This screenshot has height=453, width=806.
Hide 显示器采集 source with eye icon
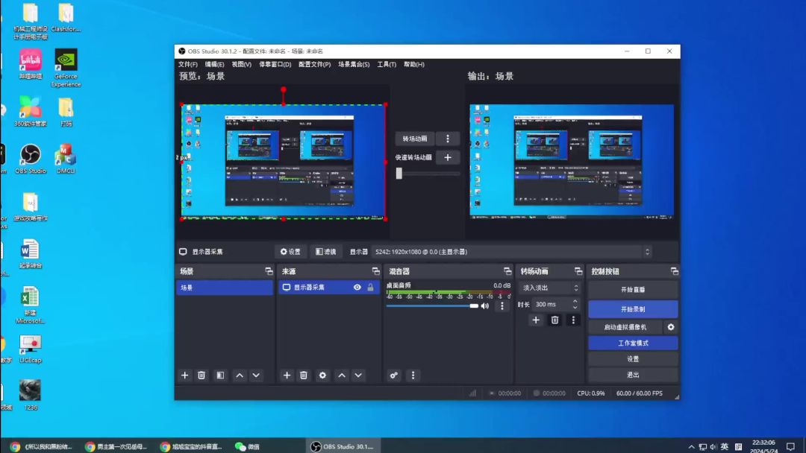point(357,288)
